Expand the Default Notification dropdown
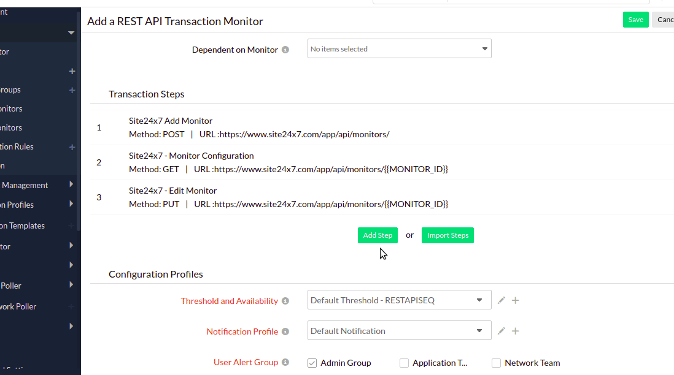Screen dimensions: 674x375 click(399, 331)
